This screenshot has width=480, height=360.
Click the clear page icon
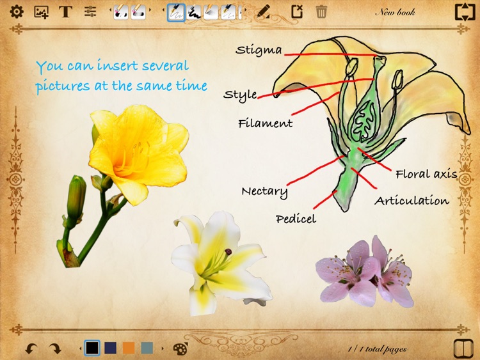pyautogui.click(x=297, y=12)
